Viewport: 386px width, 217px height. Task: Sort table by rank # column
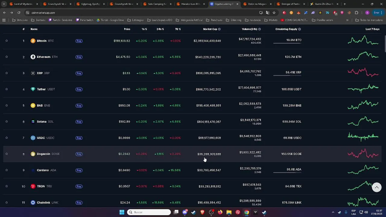(24, 29)
